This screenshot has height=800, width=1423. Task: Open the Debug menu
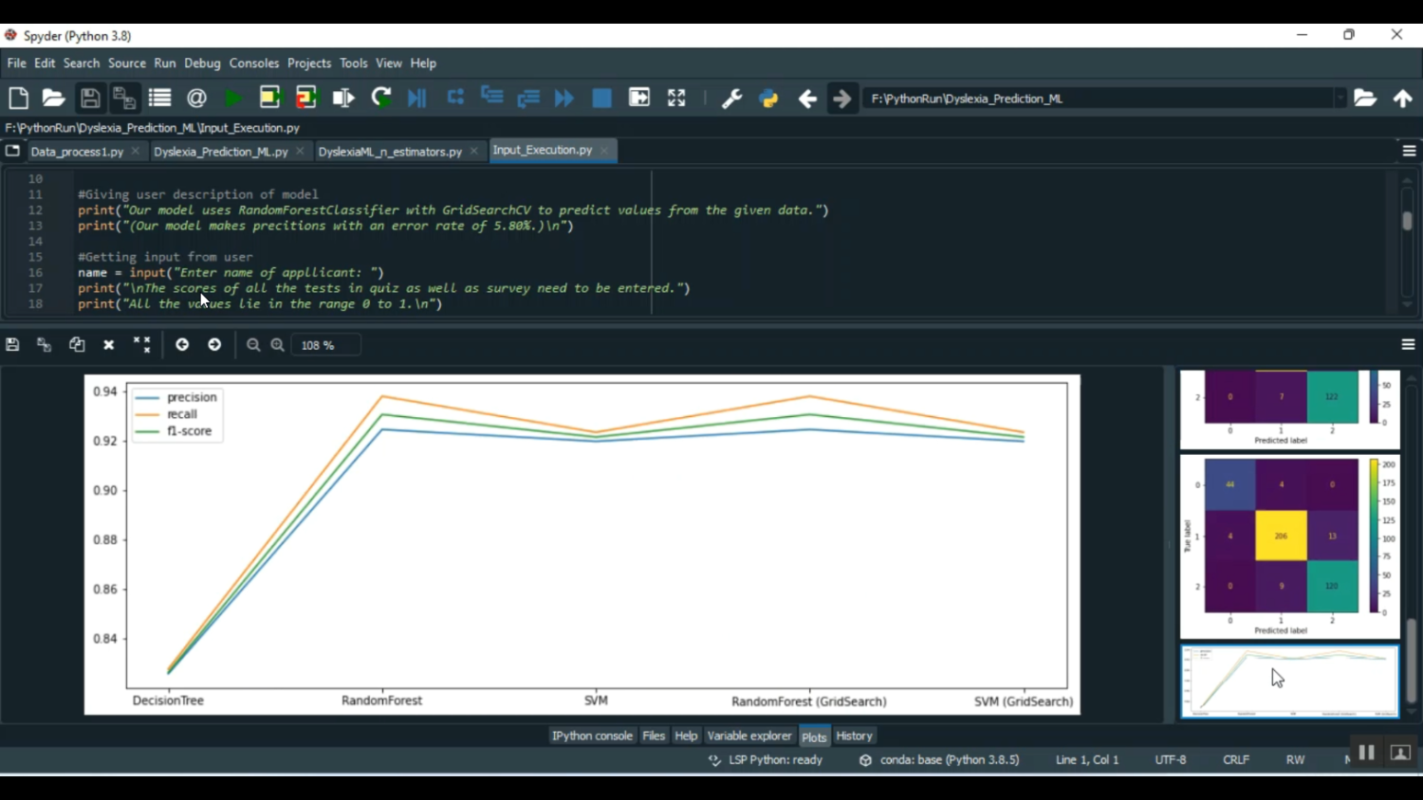click(202, 64)
